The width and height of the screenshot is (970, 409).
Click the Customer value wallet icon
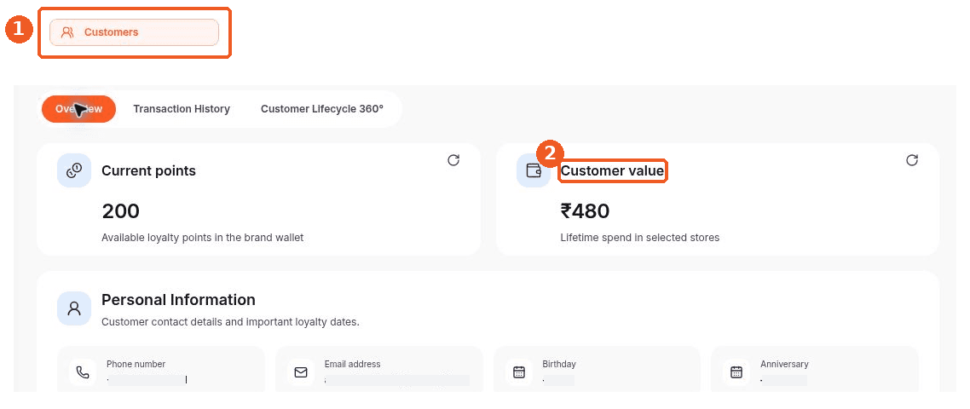tap(534, 170)
